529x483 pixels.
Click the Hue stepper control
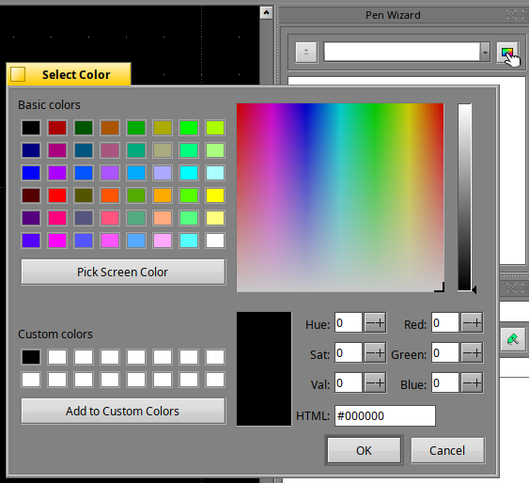point(376,323)
